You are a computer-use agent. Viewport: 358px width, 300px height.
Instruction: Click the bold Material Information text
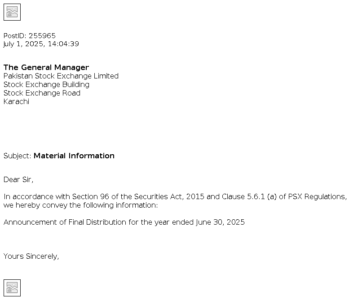pos(74,156)
